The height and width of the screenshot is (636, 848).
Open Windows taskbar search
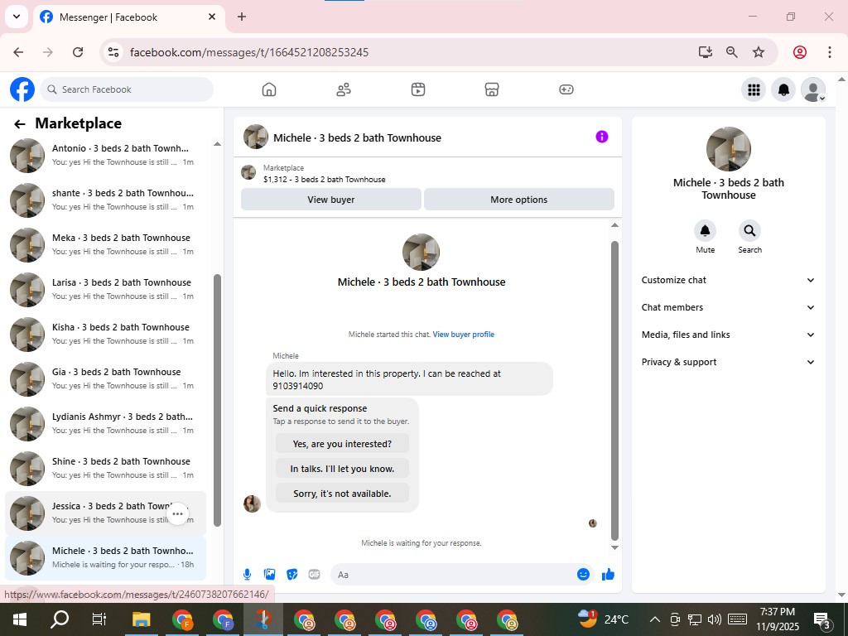[x=60, y=619]
